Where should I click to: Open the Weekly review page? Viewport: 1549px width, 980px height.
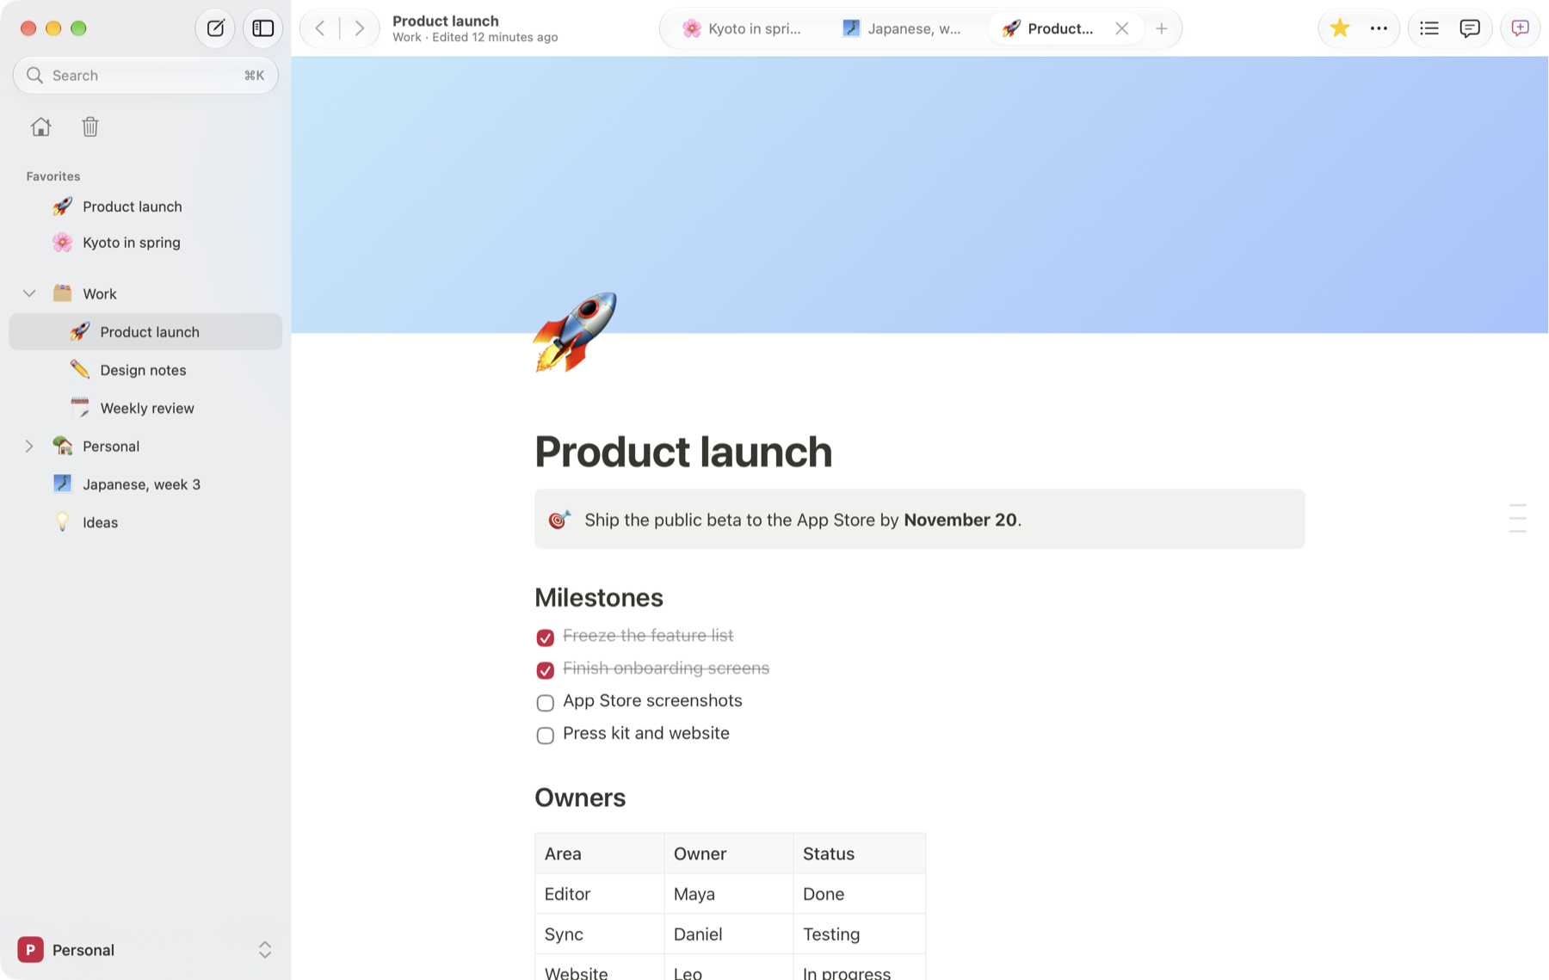click(145, 408)
